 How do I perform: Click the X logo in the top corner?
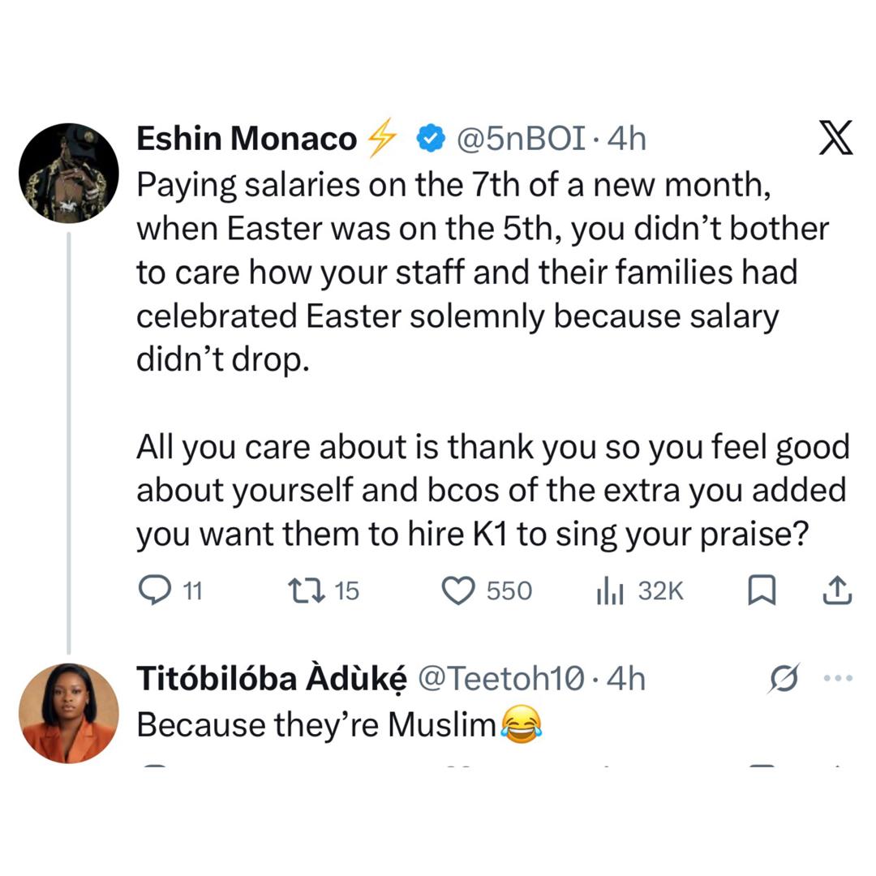pos(835,138)
